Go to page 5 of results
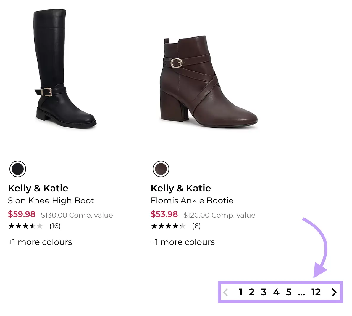 [x=289, y=292]
